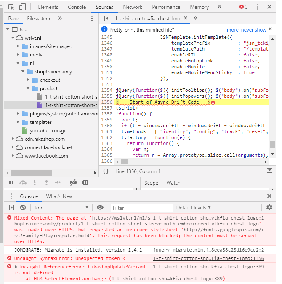The width and height of the screenshot is (282, 284).
Task: Show more open file tabs chevron
Action: click(x=195, y=18)
